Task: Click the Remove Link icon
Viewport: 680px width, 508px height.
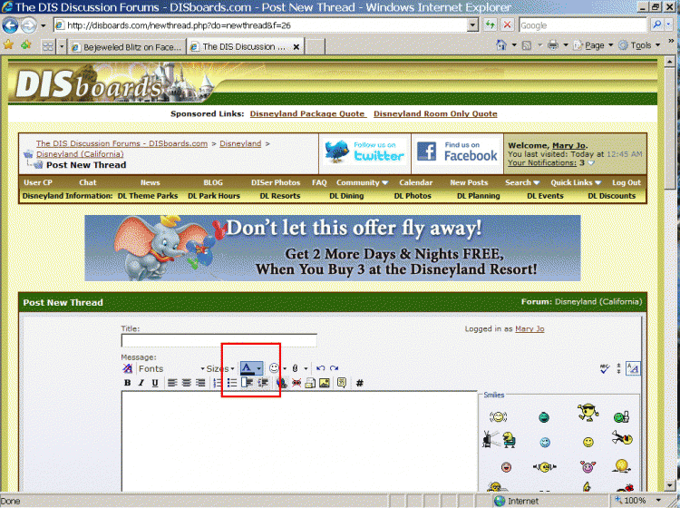Action: (x=296, y=383)
